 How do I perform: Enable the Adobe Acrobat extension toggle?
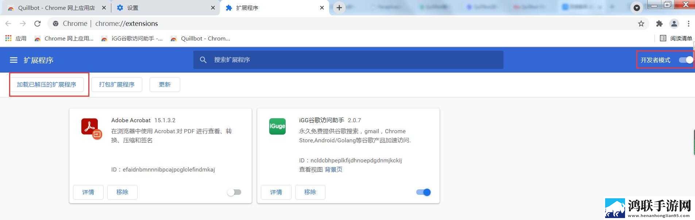click(234, 192)
